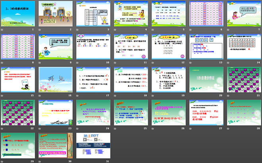Screen dimensions: 262x163
Task: Select slide 7 thumbnail with speech bubble
Action: coord(244,14)
